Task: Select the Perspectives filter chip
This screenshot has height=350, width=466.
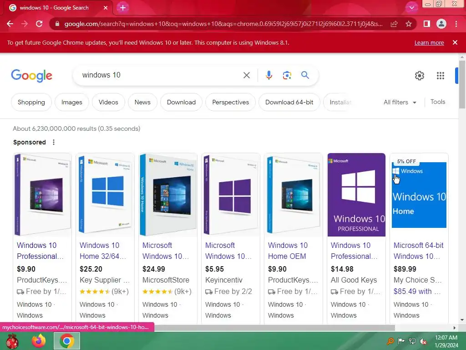Action: (230, 102)
